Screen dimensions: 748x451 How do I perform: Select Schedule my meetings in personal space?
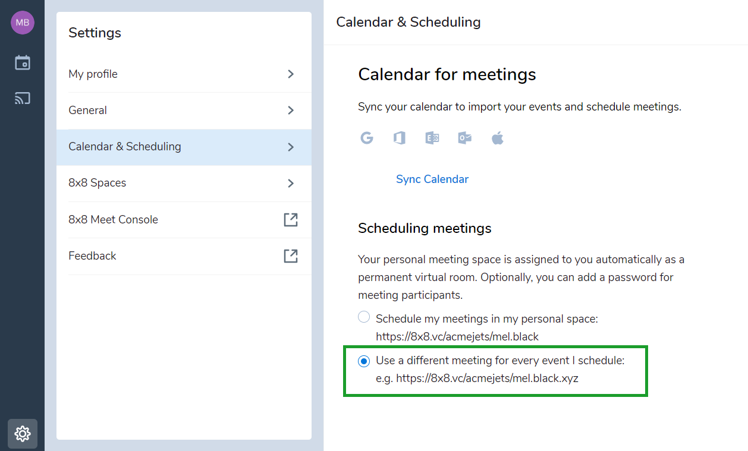point(364,317)
